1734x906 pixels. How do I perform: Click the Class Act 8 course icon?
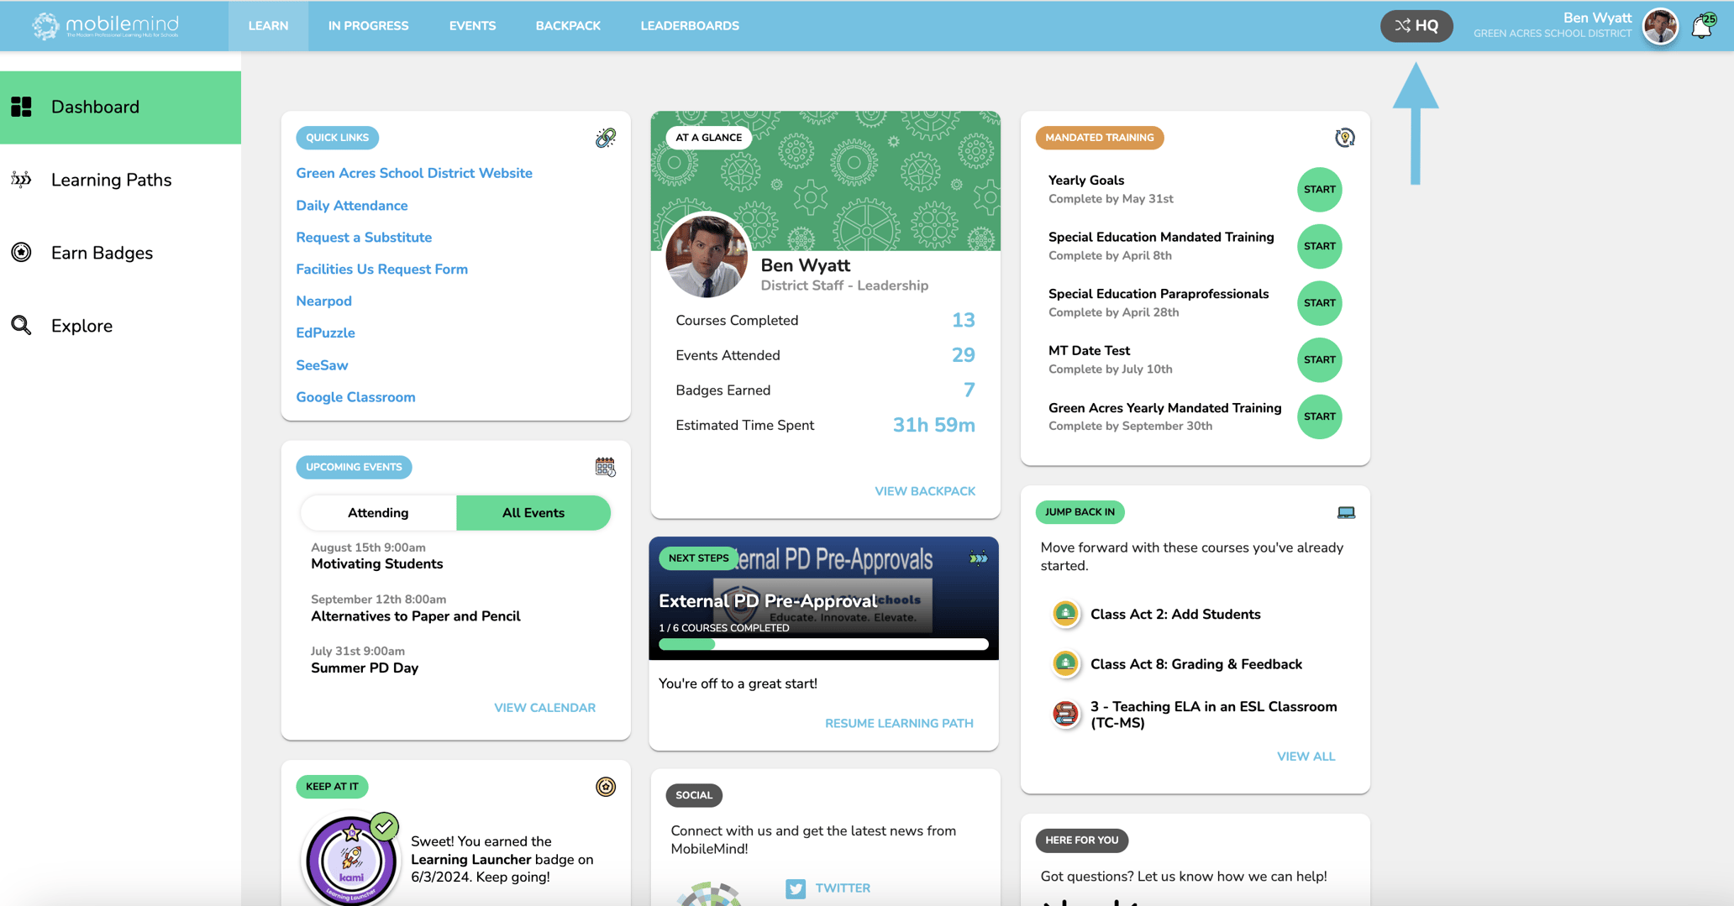(x=1065, y=664)
